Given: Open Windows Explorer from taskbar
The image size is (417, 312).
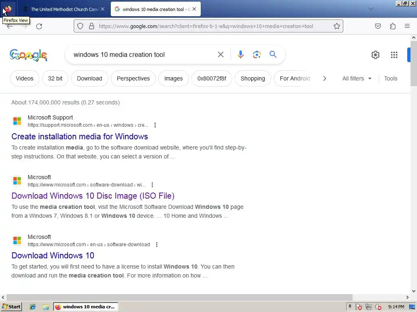Looking at the screenshot, I should pyautogui.click(x=46, y=307).
